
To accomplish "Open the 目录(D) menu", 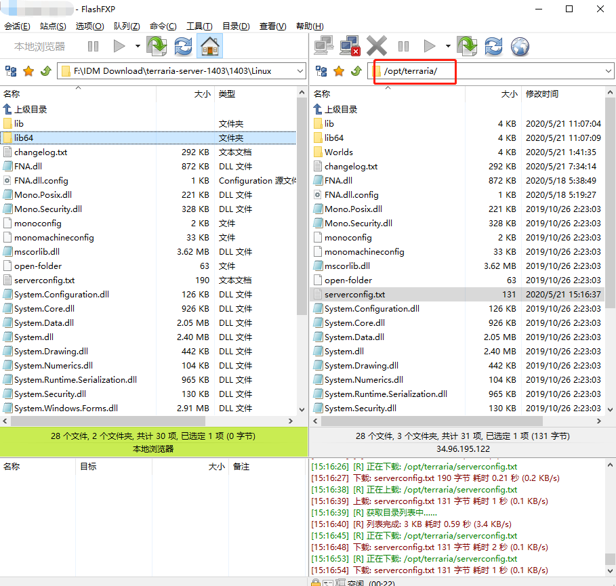I will (236, 26).
